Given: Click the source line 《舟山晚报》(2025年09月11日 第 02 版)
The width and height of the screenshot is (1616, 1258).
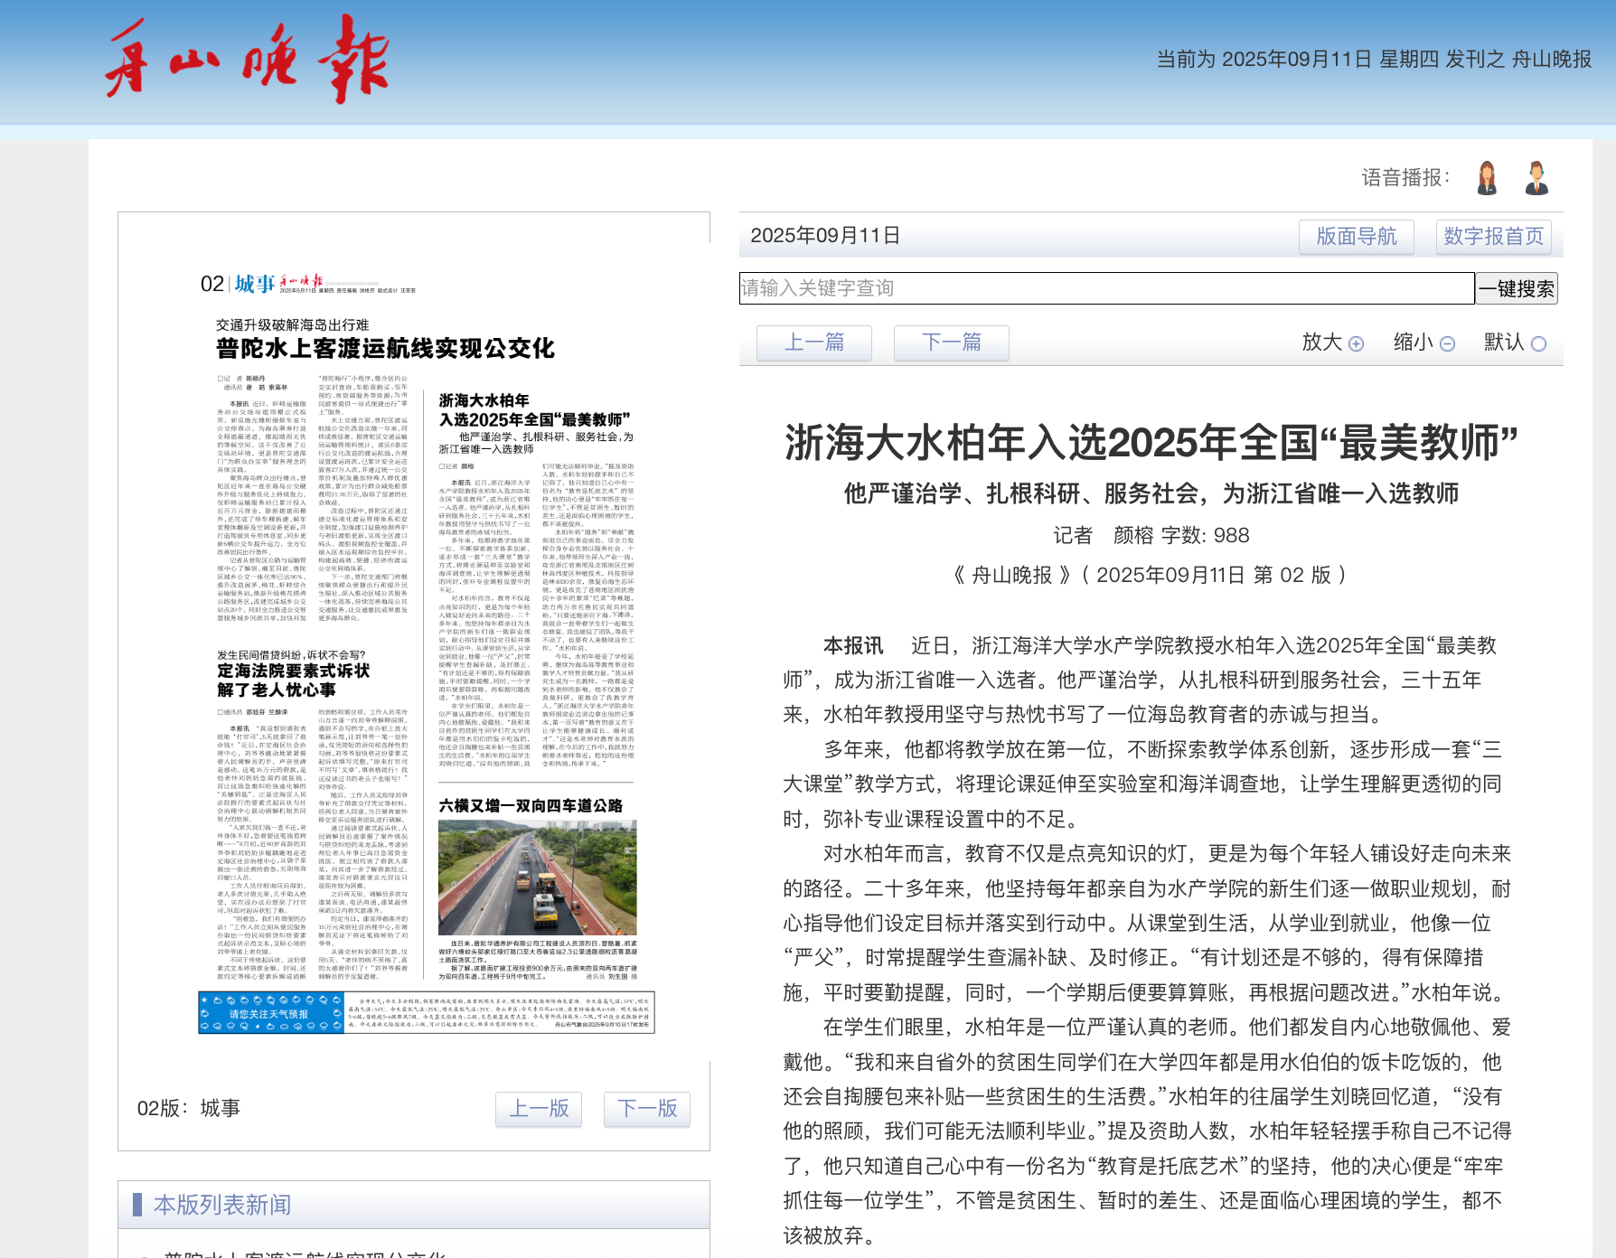Looking at the screenshot, I should pyautogui.click(x=1151, y=575).
